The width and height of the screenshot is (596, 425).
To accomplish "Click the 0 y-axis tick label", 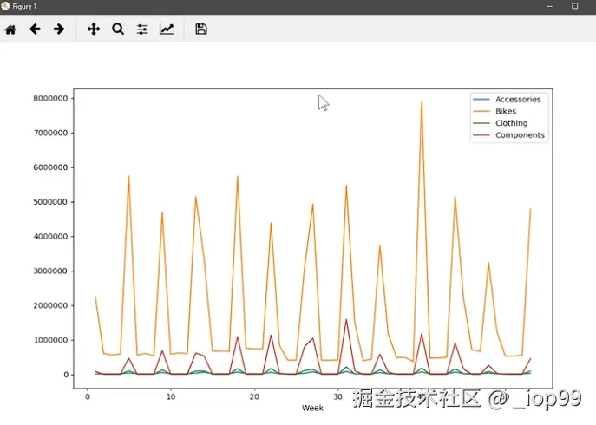I will pyautogui.click(x=66, y=375).
